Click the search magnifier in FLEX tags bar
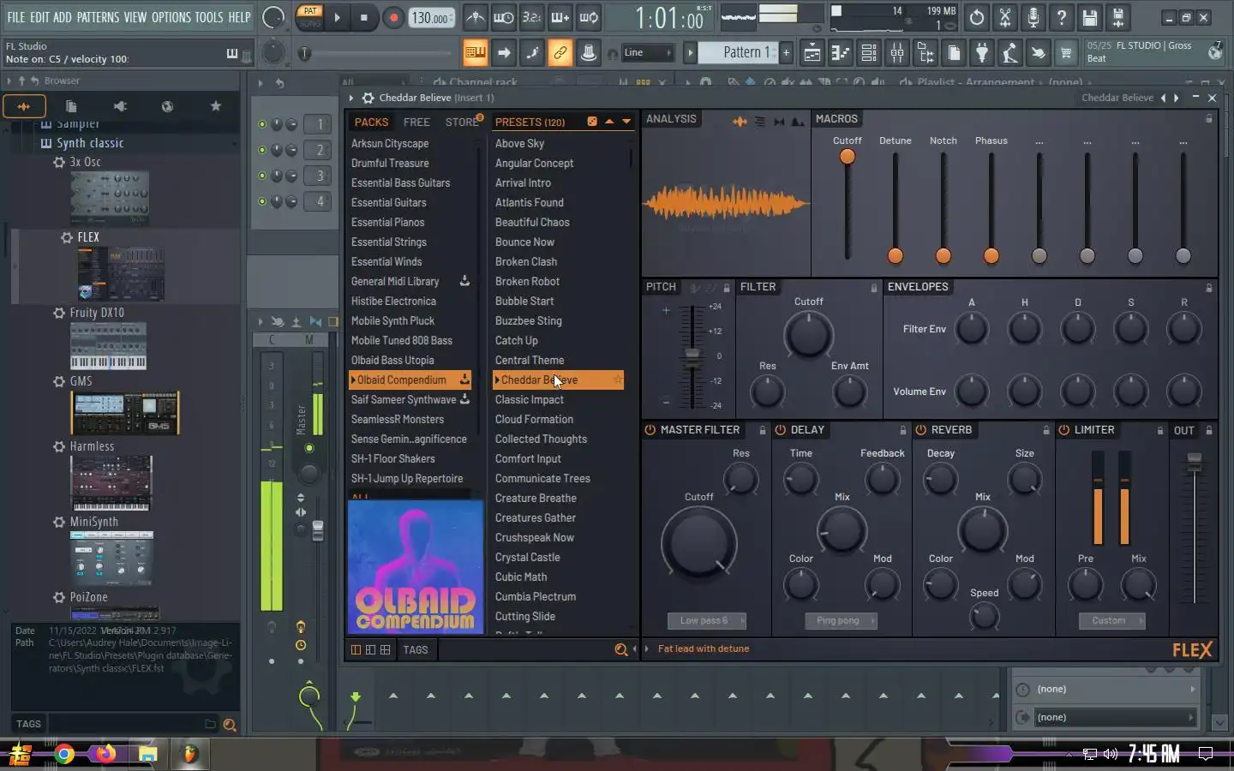1234x771 pixels. coord(620,650)
